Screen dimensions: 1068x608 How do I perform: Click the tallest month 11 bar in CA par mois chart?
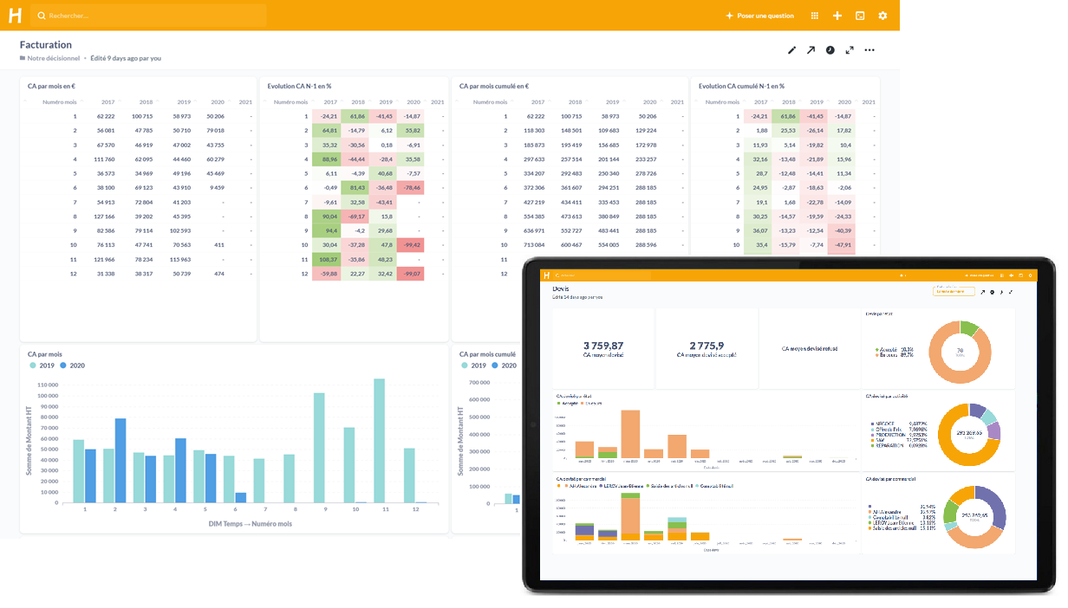[x=379, y=440]
